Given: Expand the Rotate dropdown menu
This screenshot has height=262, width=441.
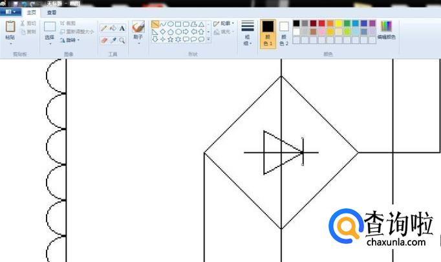Looking at the screenshot, I should [x=70, y=40].
